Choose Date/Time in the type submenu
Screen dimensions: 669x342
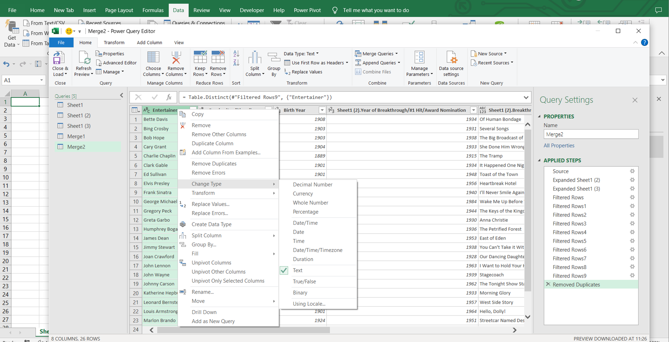(305, 223)
